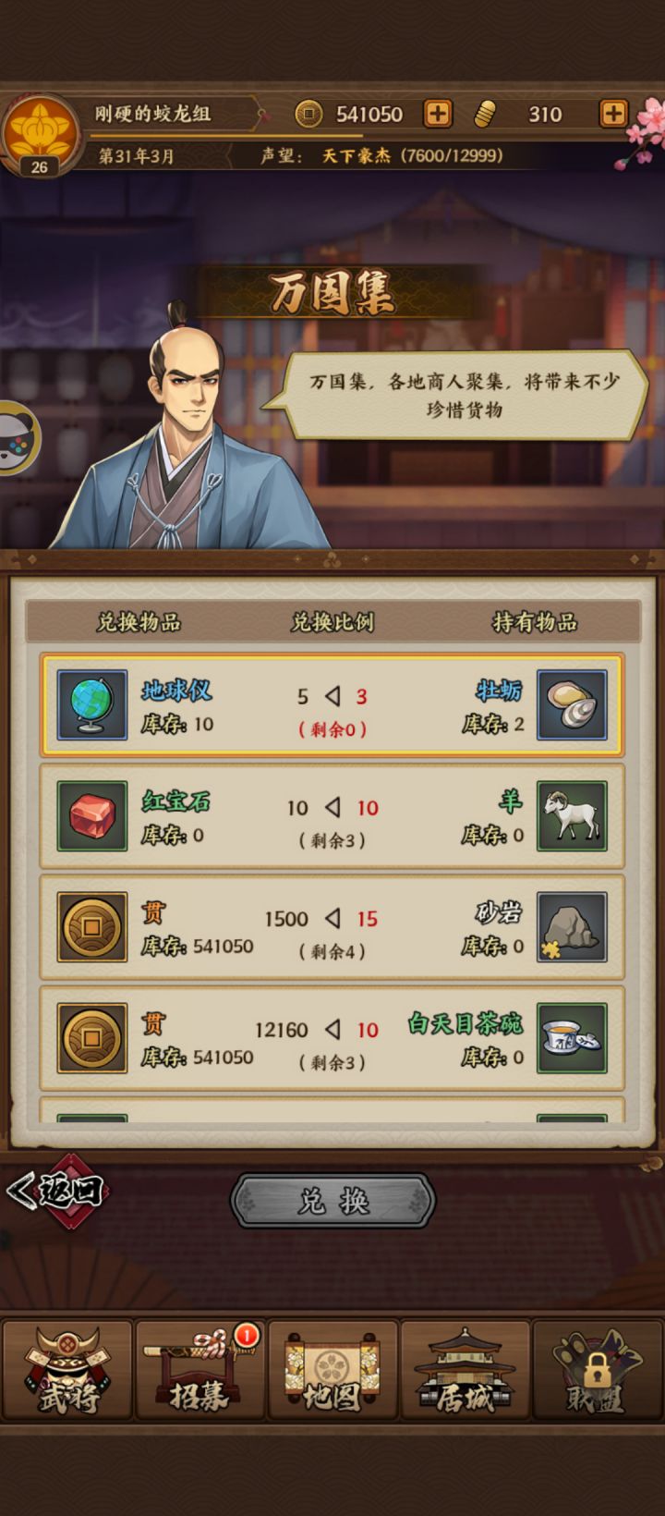Viewport: 665px width, 1516px height.
Task: Open the 居城 castle tab
Action: 465,1370
